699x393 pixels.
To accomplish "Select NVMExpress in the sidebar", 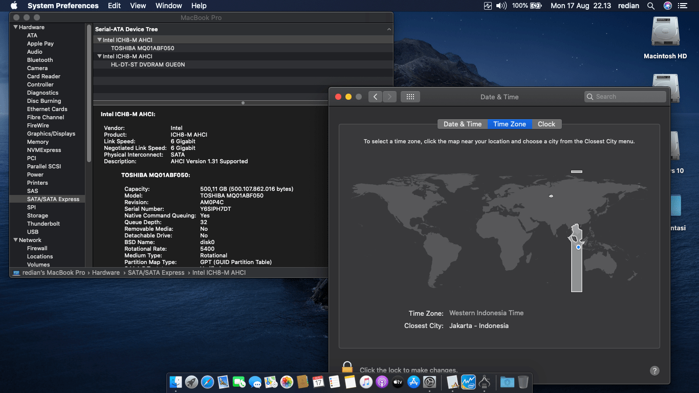I will tap(44, 150).
